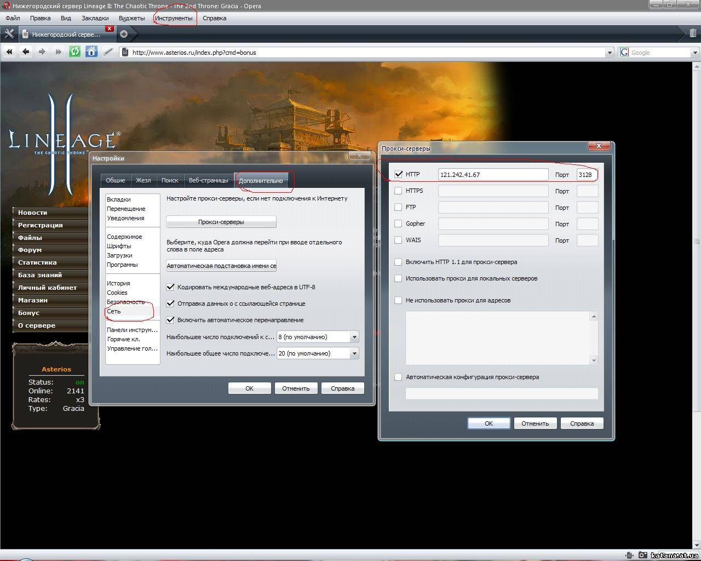
Task: Click the Google search engine icon
Action: tap(624, 53)
